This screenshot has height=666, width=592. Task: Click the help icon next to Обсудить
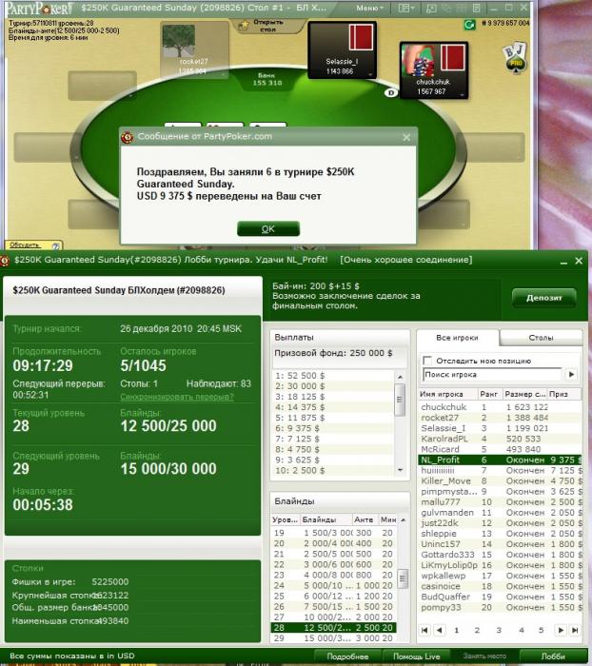(x=55, y=245)
